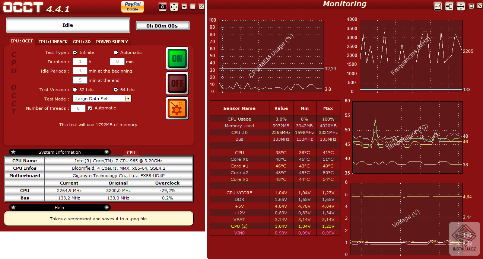Click the idle minutes at the beginning field
Screen dimensions: 483x259
click(80, 71)
